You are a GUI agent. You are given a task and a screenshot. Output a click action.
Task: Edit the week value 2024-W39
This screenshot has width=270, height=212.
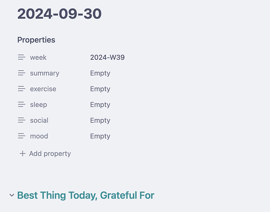click(x=107, y=57)
